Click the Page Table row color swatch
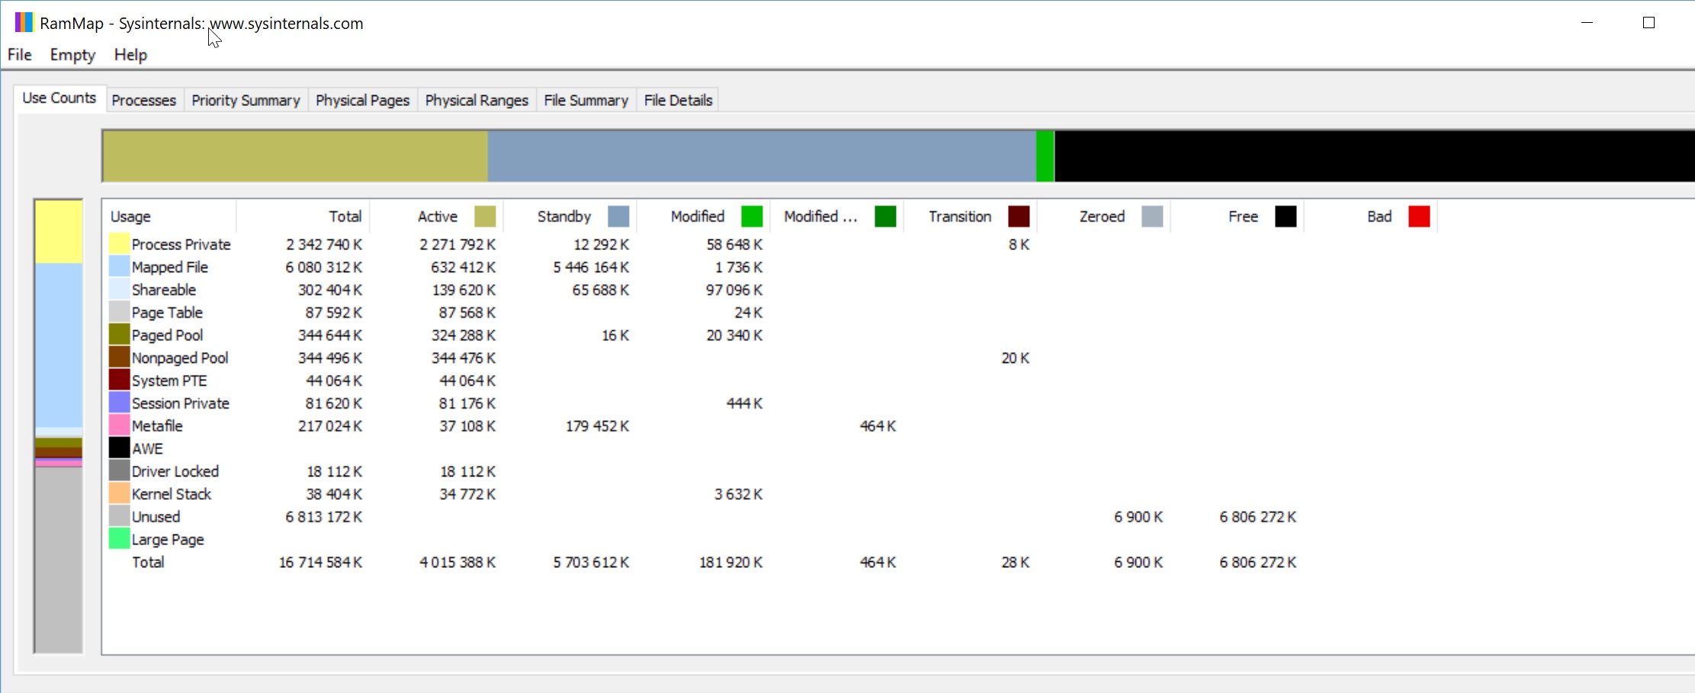The height and width of the screenshot is (693, 1695). click(x=119, y=312)
